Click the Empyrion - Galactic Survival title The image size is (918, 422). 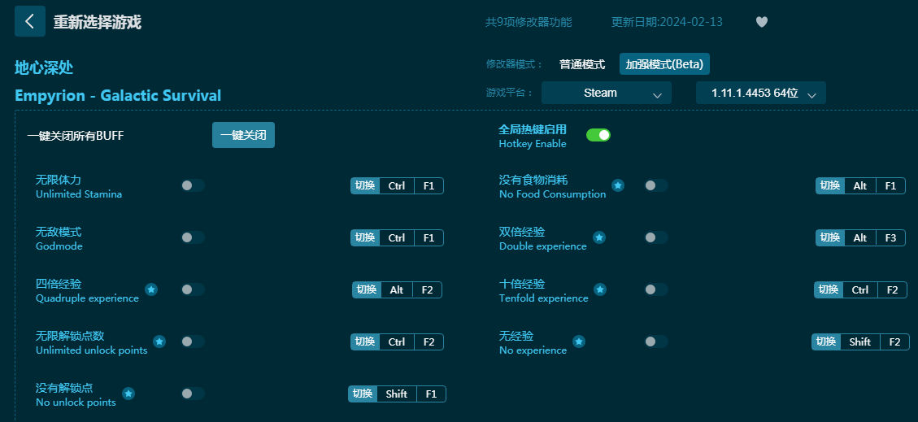point(118,95)
